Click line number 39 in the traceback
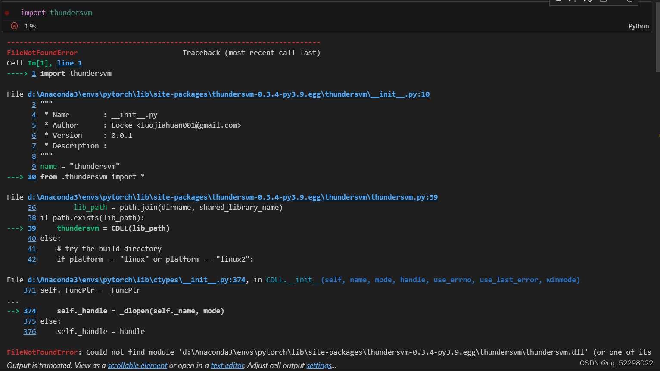This screenshot has height=371, width=660. [x=31, y=228]
